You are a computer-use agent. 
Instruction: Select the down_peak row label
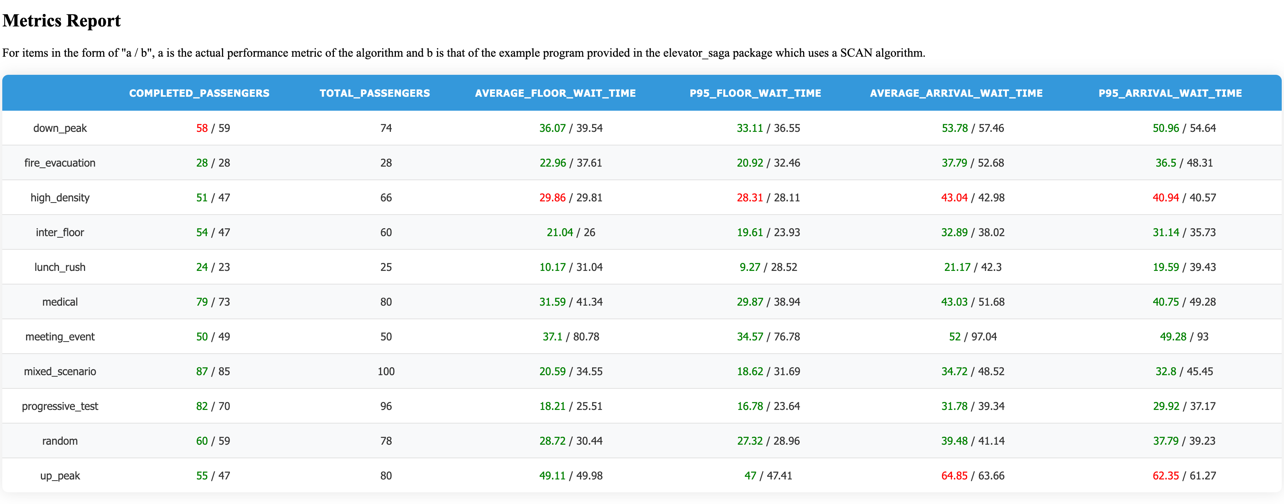(60, 128)
